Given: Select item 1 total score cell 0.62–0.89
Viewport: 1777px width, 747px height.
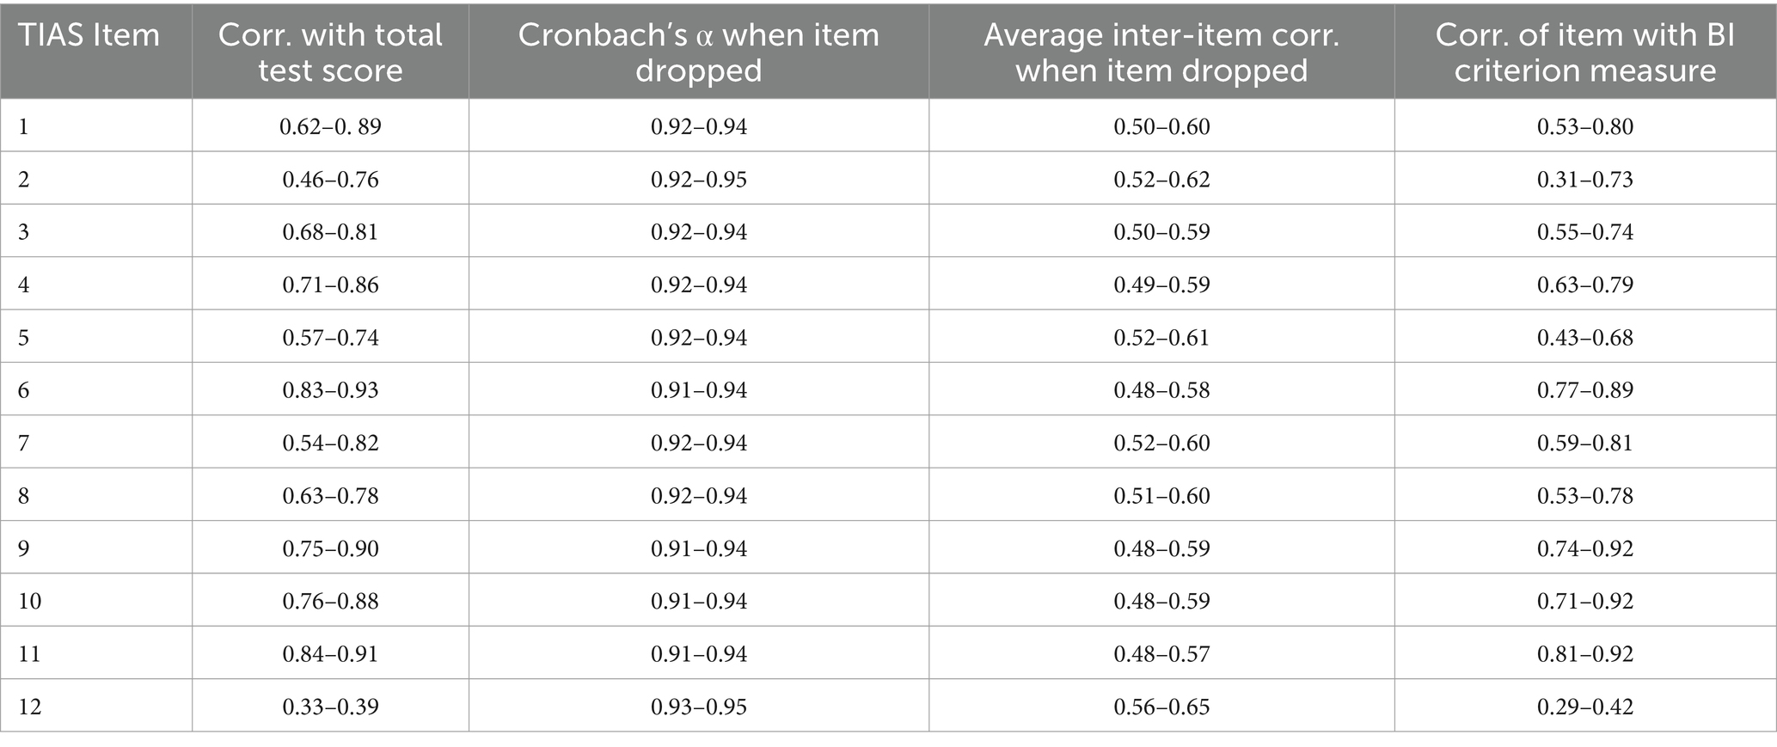Looking at the screenshot, I should 330,127.
